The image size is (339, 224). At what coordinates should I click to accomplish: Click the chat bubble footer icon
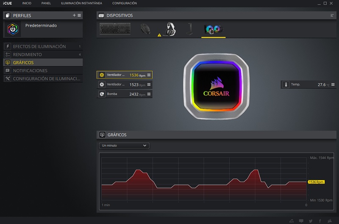tap(301, 221)
